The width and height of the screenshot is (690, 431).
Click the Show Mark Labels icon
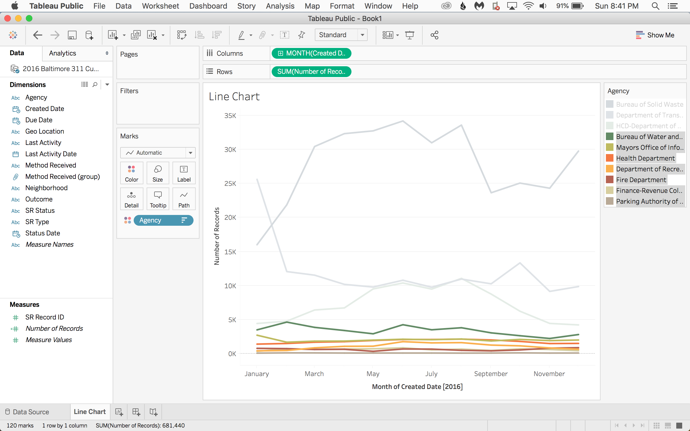pyautogui.click(x=284, y=35)
